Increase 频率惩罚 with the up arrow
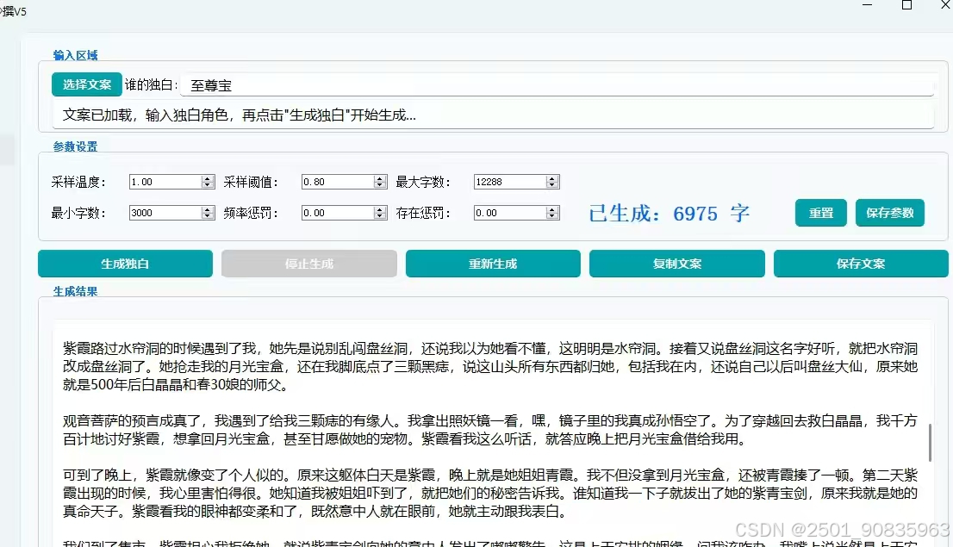The width and height of the screenshot is (953, 547). click(381, 209)
